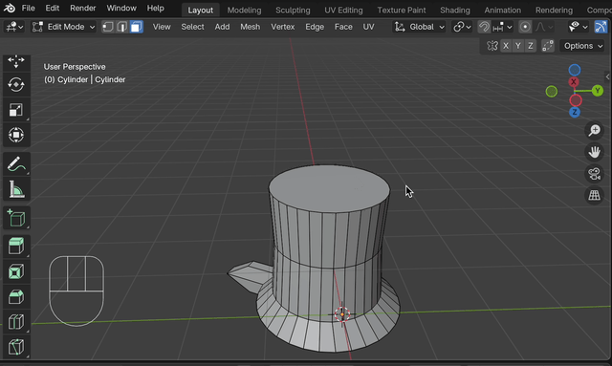The image size is (612, 366).
Task: Enable edge select mode
Action: pyautogui.click(x=121, y=27)
